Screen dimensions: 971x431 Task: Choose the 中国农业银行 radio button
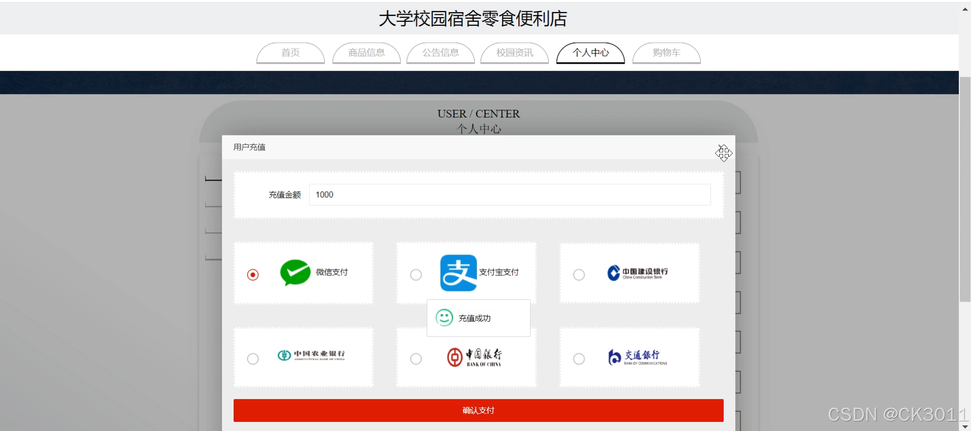tap(253, 359)
